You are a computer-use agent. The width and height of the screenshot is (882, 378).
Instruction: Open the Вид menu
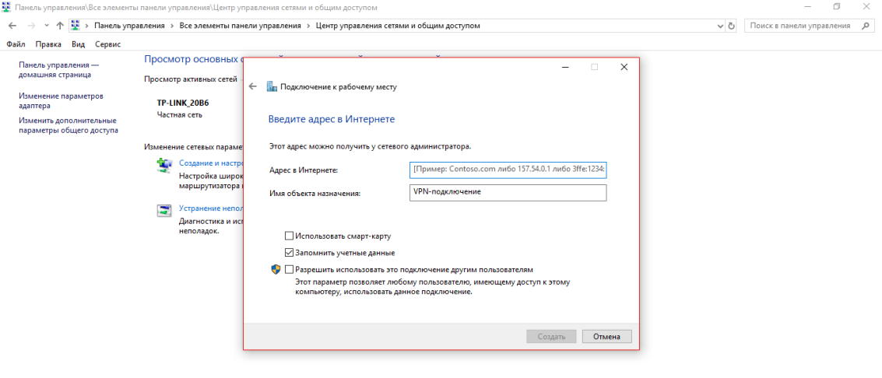[x=78, y=44]
